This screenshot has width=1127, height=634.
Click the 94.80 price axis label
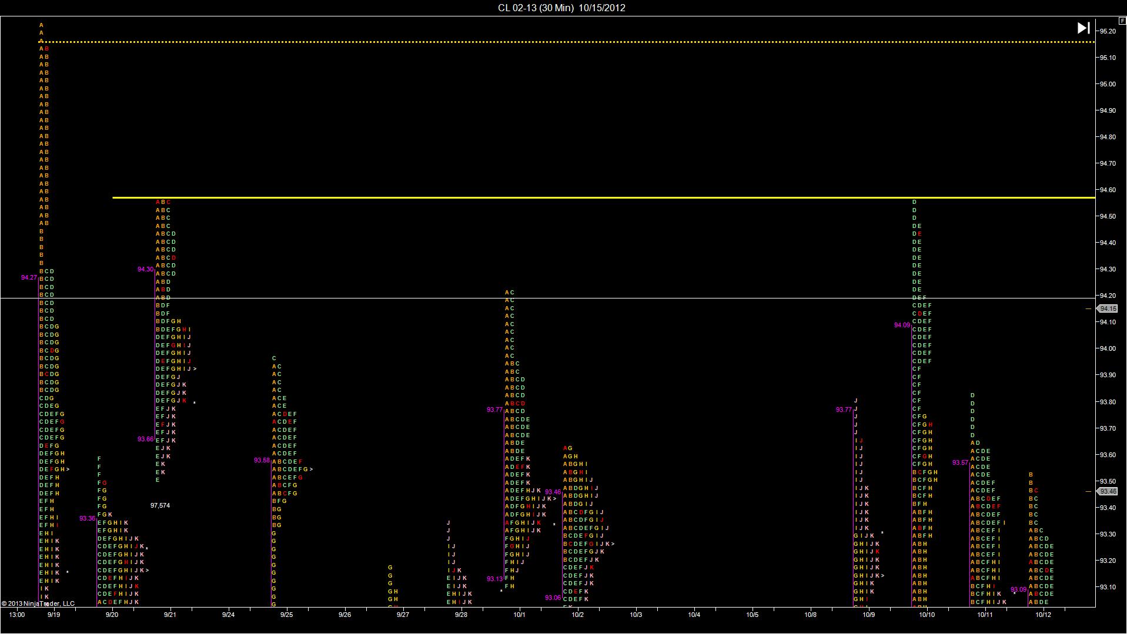click(x=1108, y=137)
